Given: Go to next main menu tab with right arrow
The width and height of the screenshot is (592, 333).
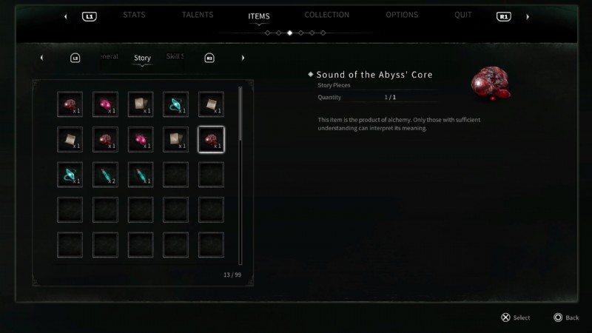Looking at the screenshot, I should 528,16.
